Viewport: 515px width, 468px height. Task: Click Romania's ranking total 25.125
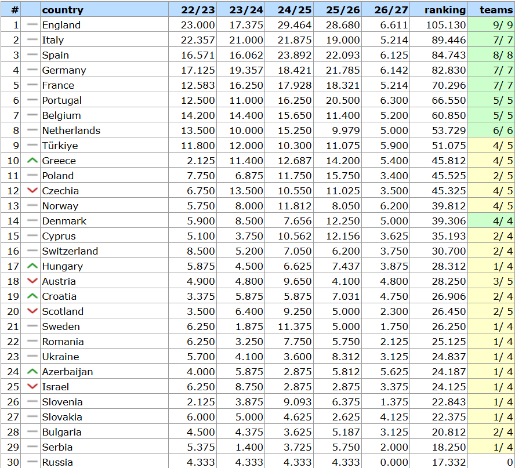[449, 342]
